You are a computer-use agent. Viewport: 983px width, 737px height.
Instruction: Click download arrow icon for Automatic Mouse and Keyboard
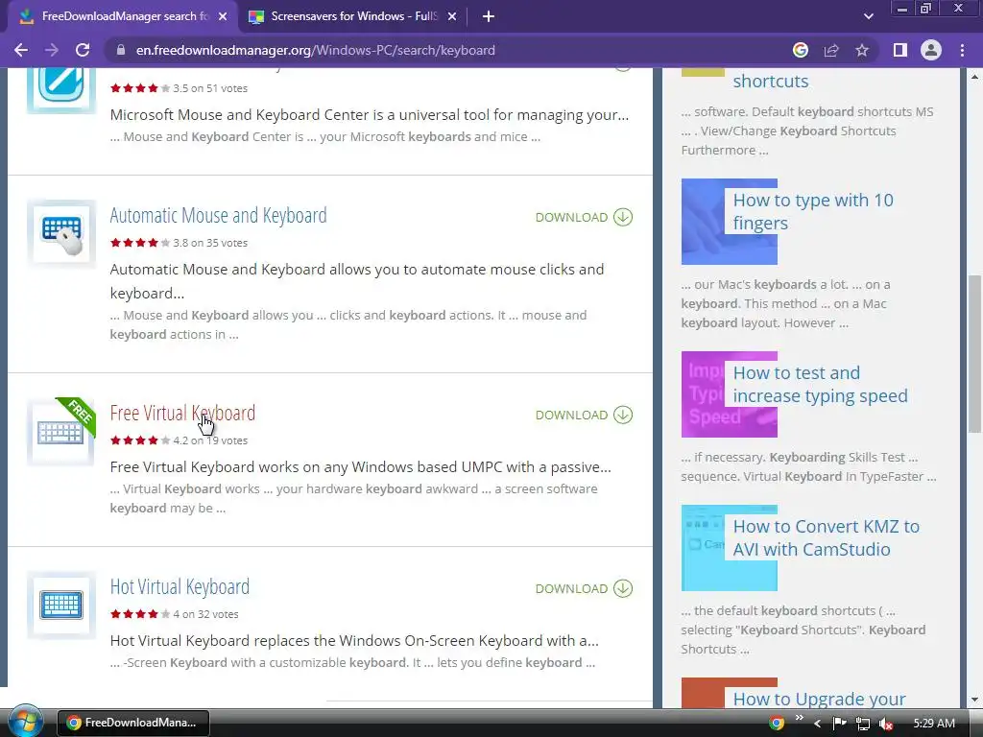(x=622, y=217)
